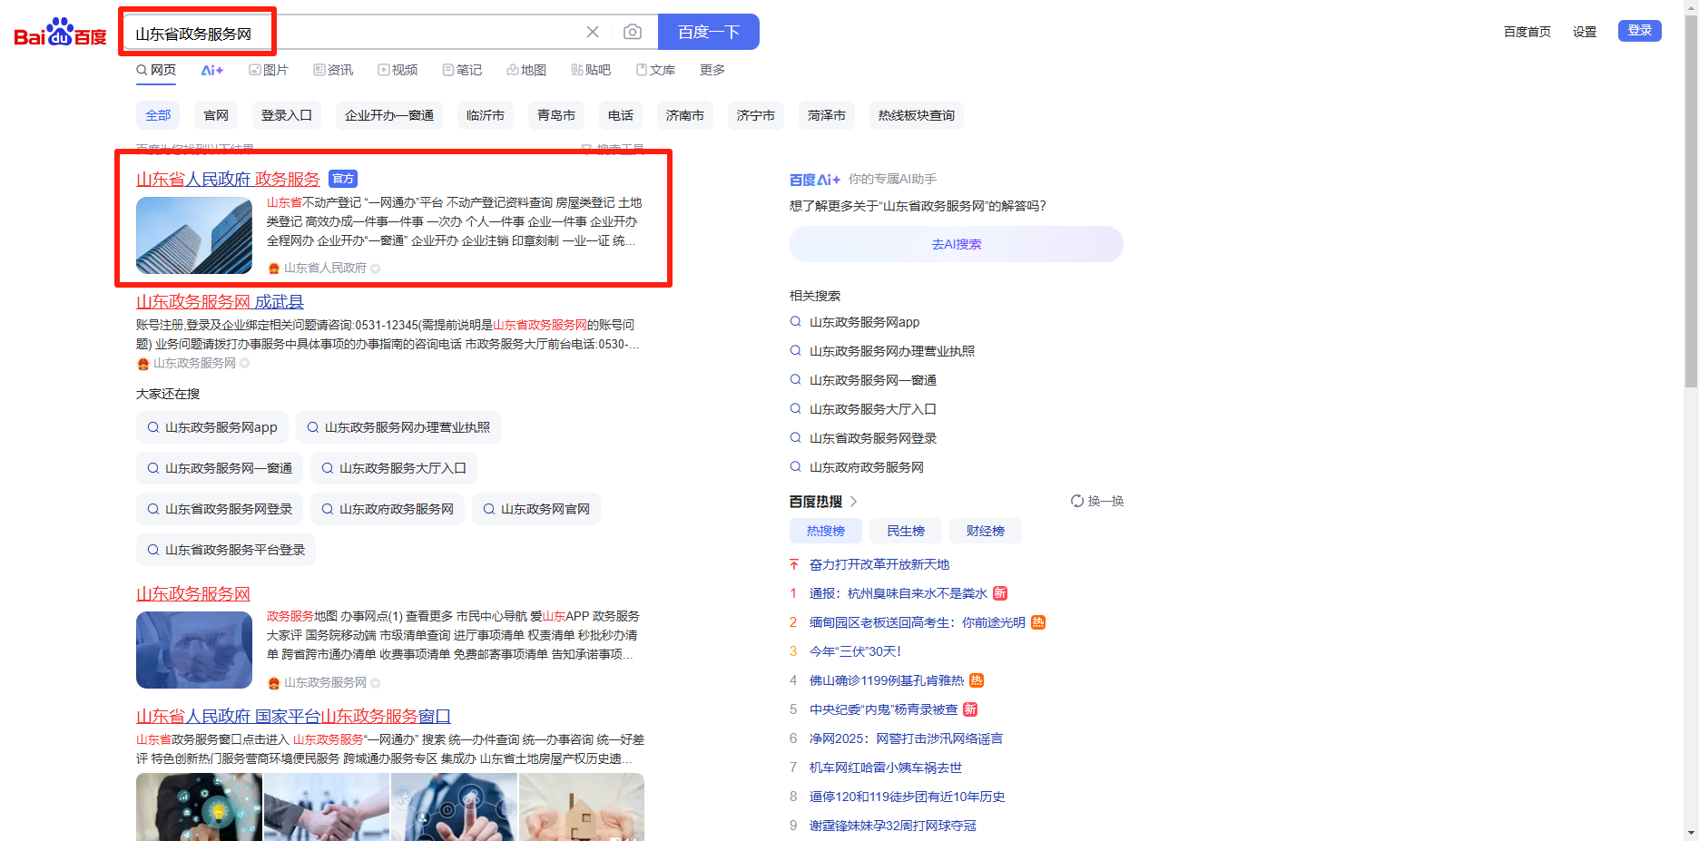
Task: Click the 官方 badge on first result
Action: [x=343, y=179]
